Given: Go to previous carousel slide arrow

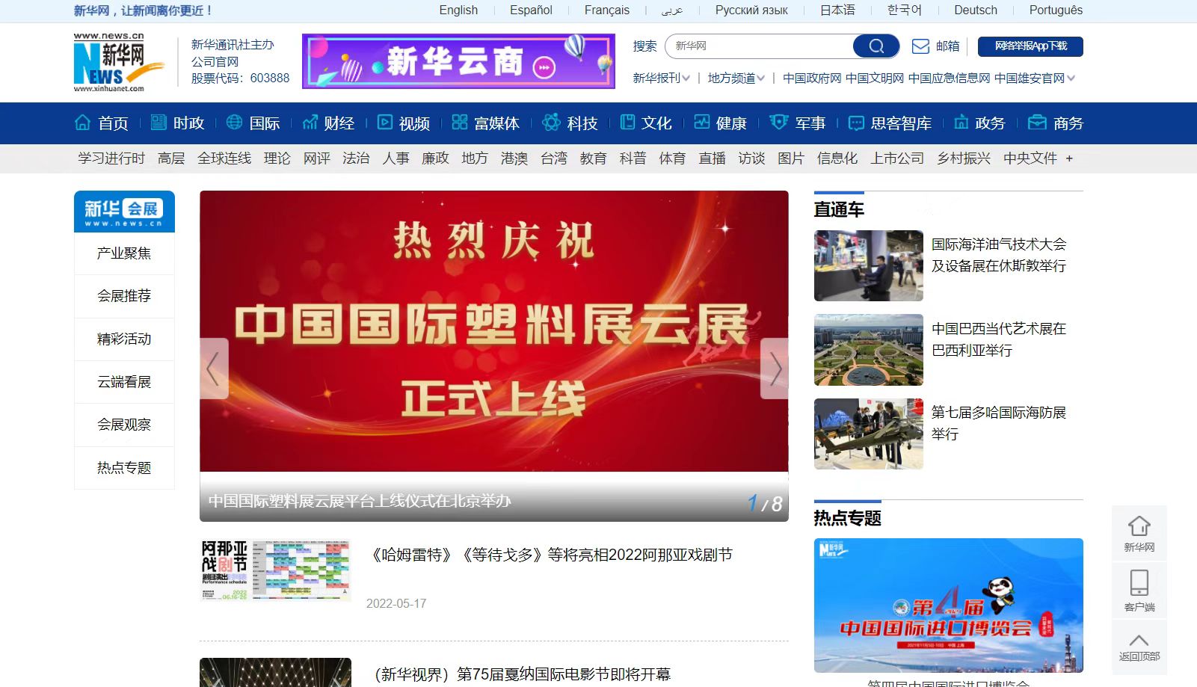Looking at the screenshot, I should coord(214,369).
